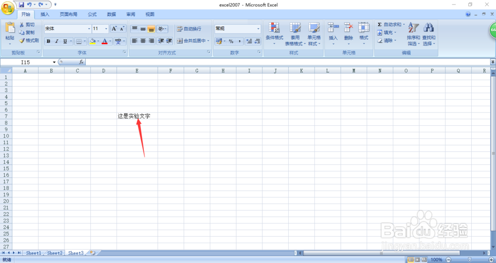The width and height of the screenshot is (496, 263).
Task: Apply percent style format
Action: click(x=231, y=41)
